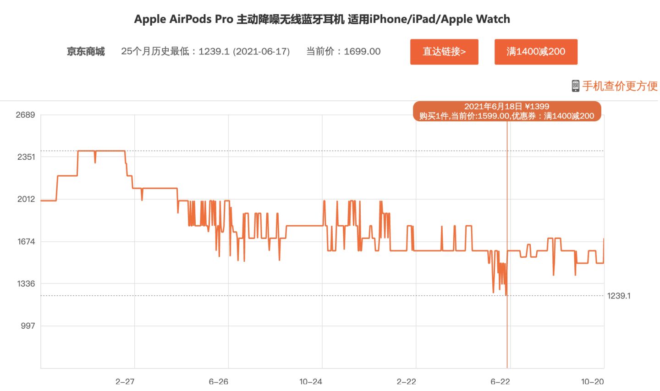Image resolution: width=660 pixels, height=391 pixels.
Task: Click the Apple AirPods Pro product title
Action: (x=322, y=19)
